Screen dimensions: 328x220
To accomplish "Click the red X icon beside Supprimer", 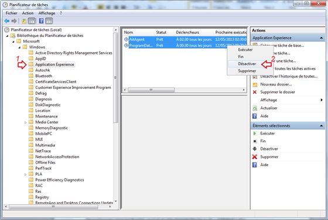I will point(255,157).
